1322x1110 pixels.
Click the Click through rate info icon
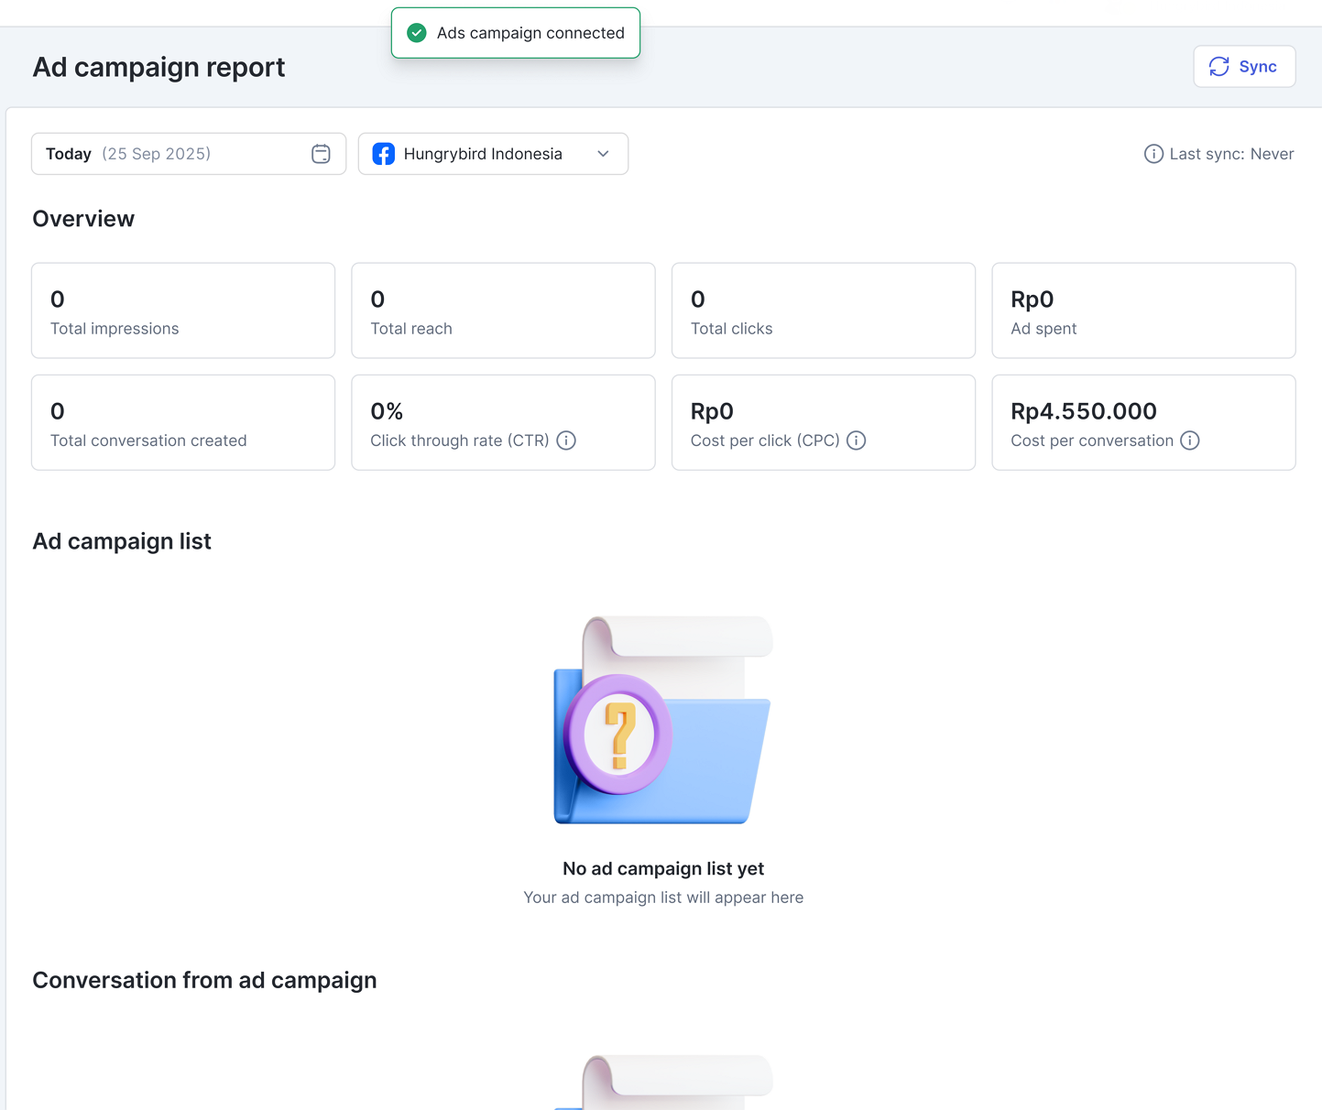coord(566,441)
